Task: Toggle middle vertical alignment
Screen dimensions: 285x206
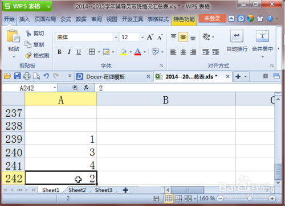Action: point(183,37)
